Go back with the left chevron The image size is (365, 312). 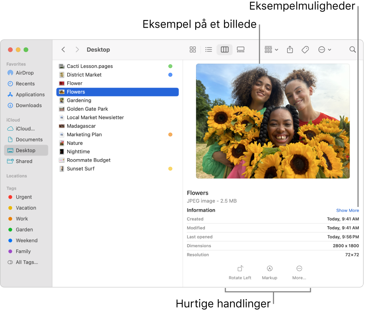click(63, 49)
